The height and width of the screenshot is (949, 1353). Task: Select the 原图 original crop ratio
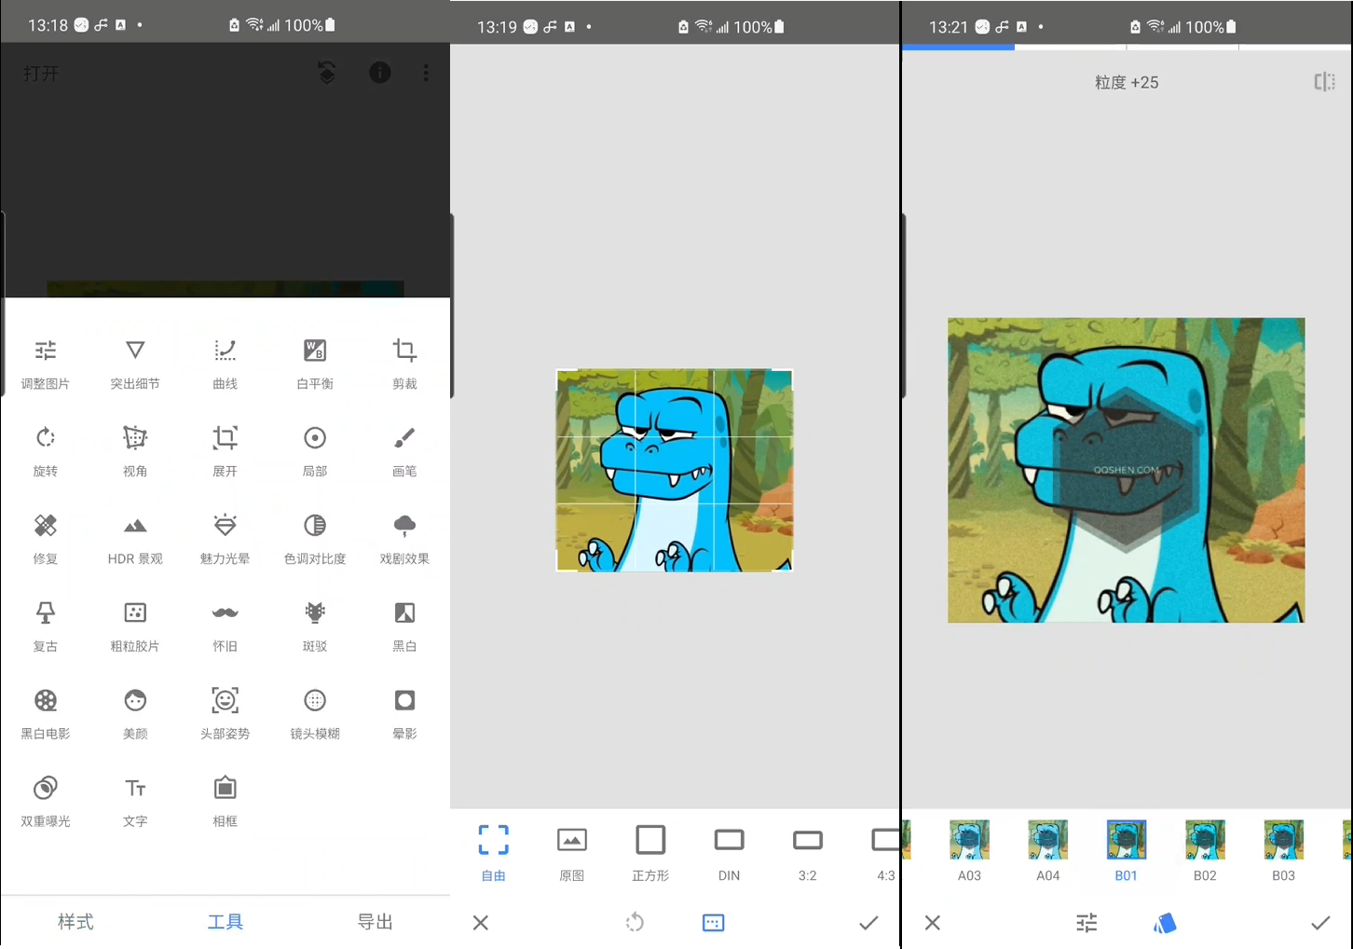571,853
